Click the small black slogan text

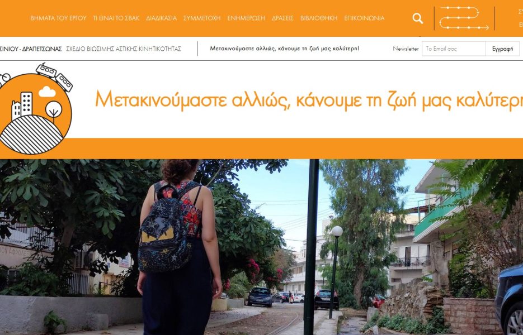click(285, 49)
